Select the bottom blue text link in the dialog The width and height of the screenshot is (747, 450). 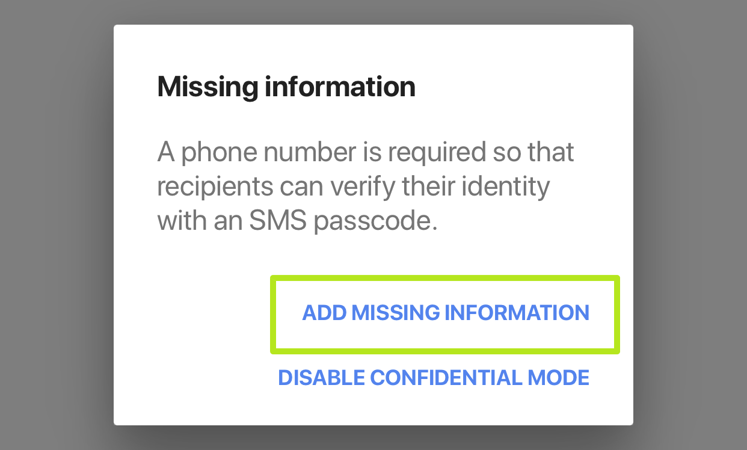click(x=433, y=378)
